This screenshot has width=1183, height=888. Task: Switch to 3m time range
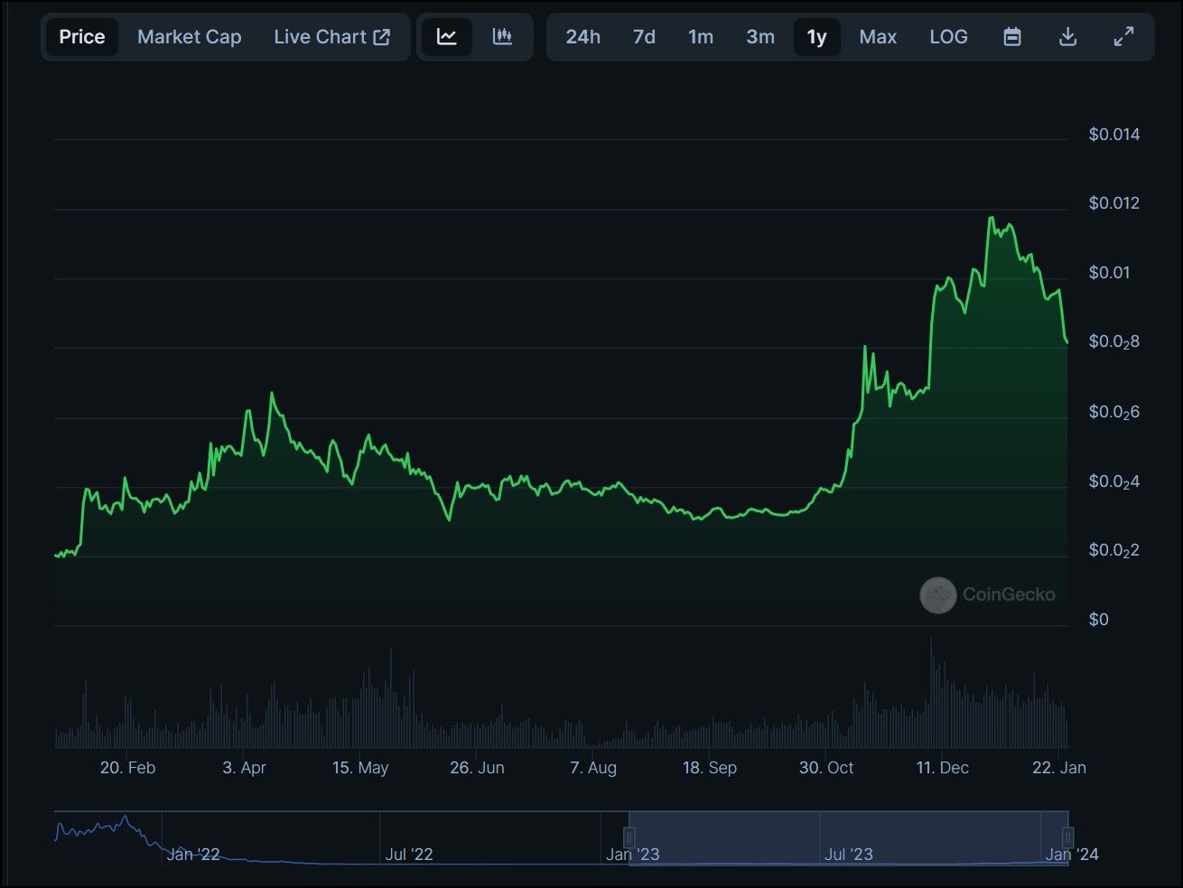pos(759,37)
